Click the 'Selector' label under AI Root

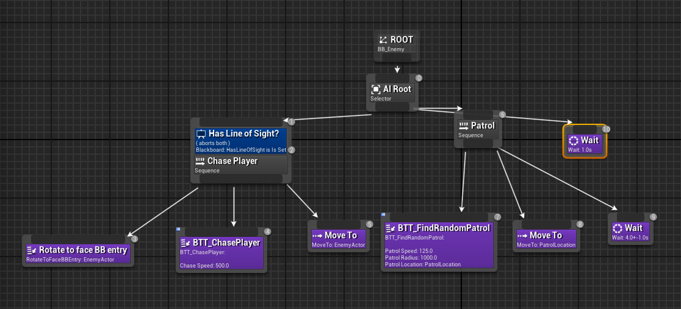[380, 99]
